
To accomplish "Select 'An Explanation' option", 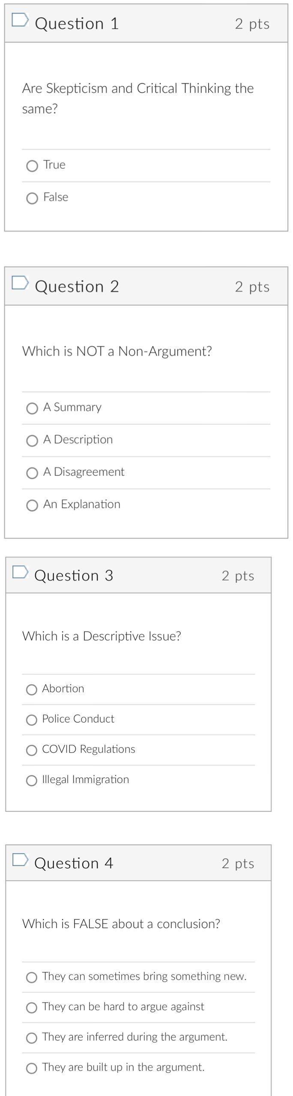I will (32, 506).
